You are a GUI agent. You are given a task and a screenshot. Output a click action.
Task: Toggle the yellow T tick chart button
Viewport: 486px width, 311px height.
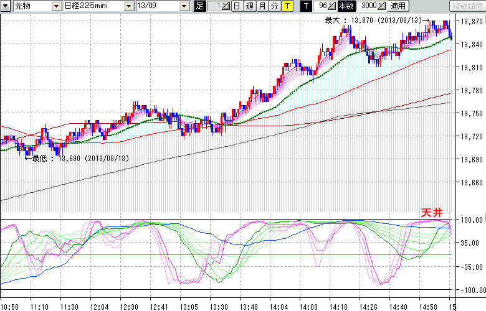click(x=287, y=6)
